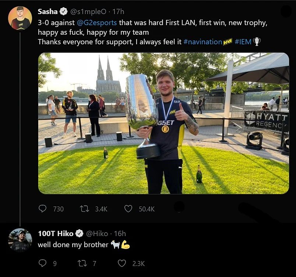Click the 100T Hiko display name
296x277 pixels.
pyautogui.click(x=56, y=233)
